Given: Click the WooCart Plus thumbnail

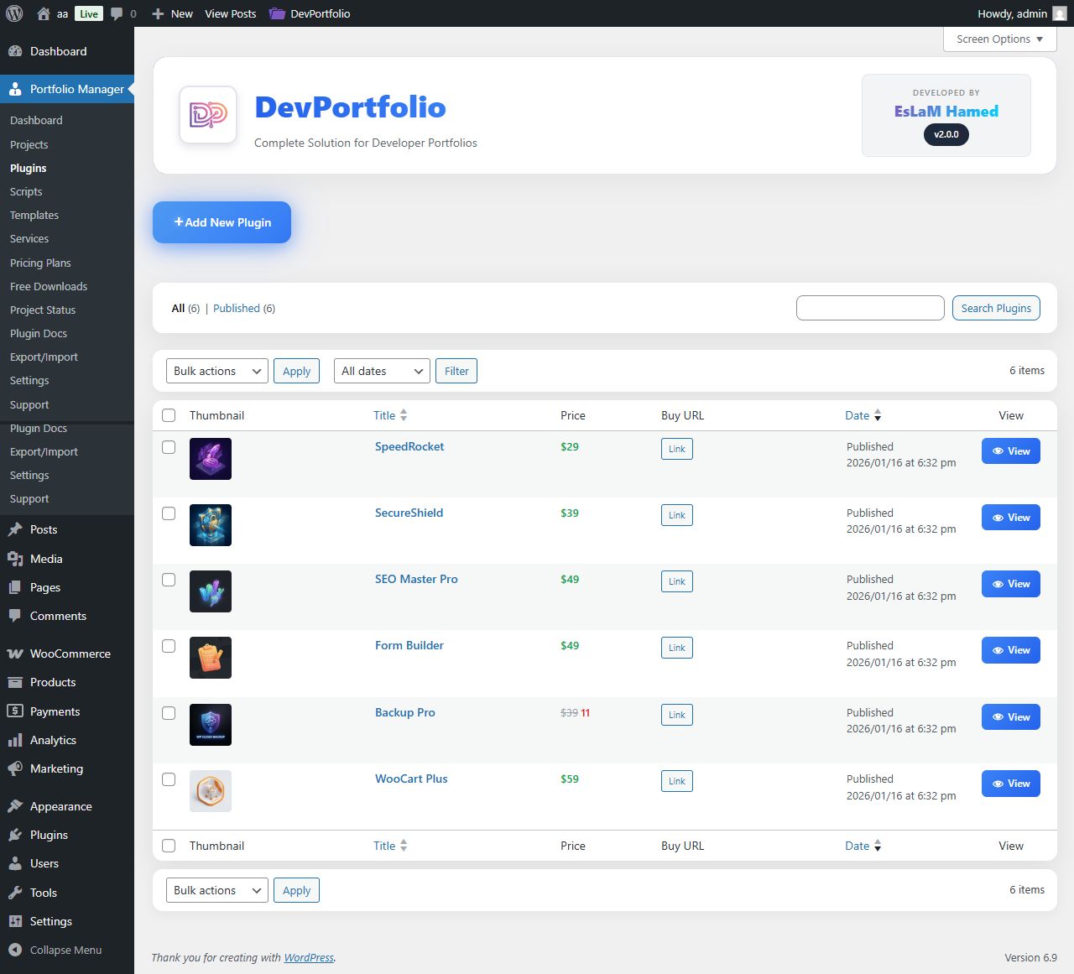Looking at the screenshot, I should (x=211, y=791).
